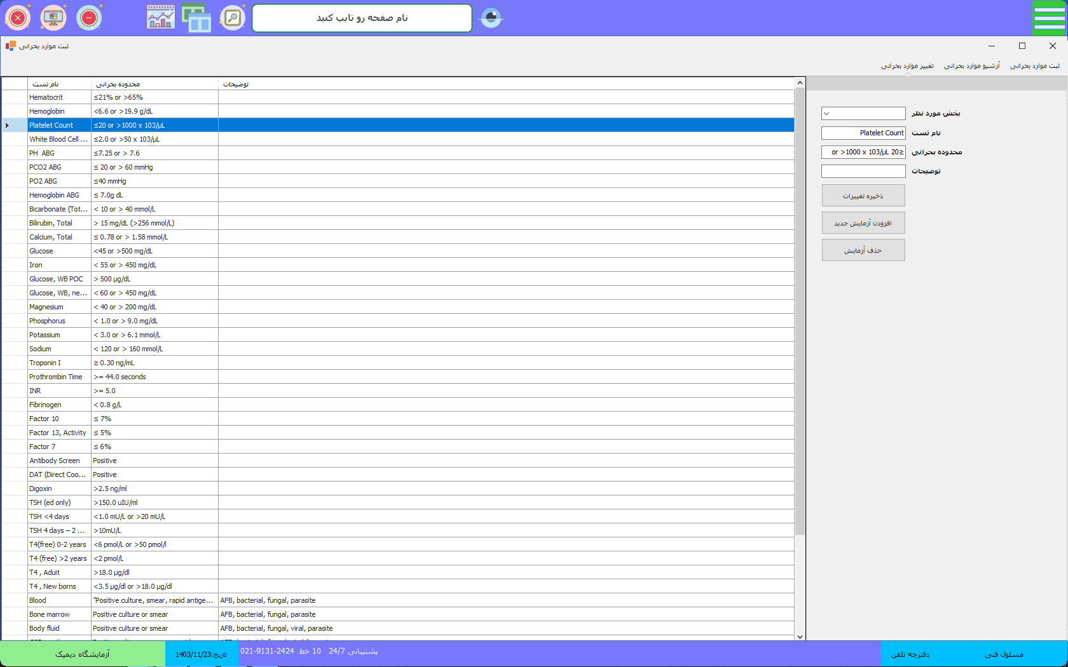Select the Digoxin row

(x=398, y=488)
